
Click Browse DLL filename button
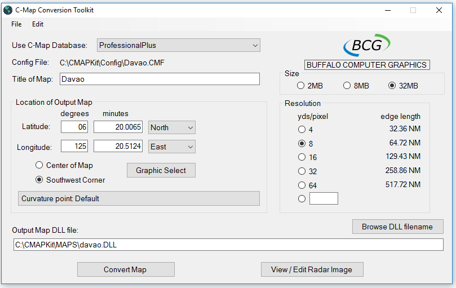(x=398, y=227)
